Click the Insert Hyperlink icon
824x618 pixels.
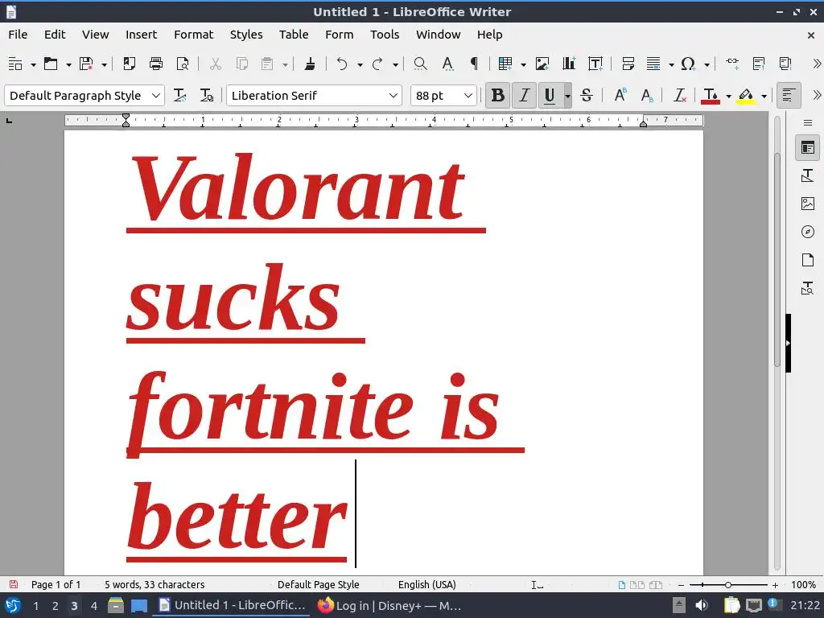coord(732,64)
